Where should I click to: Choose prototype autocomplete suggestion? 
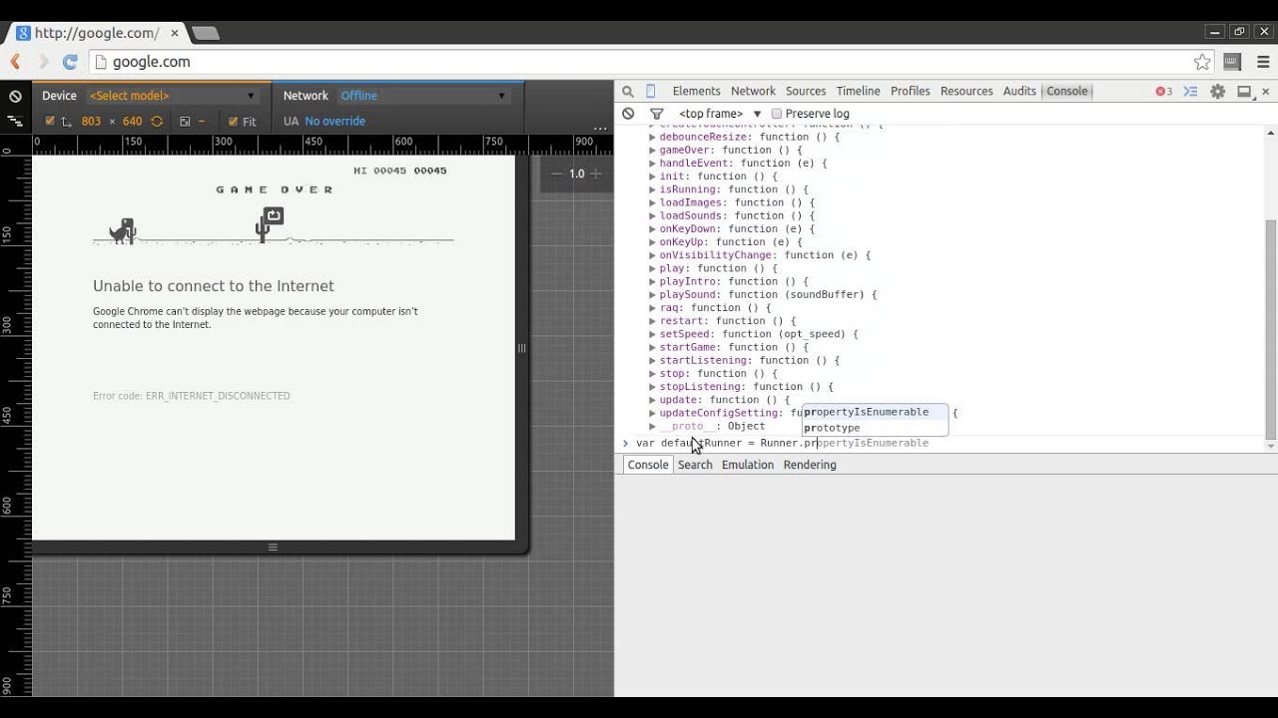tap(876, 428)
